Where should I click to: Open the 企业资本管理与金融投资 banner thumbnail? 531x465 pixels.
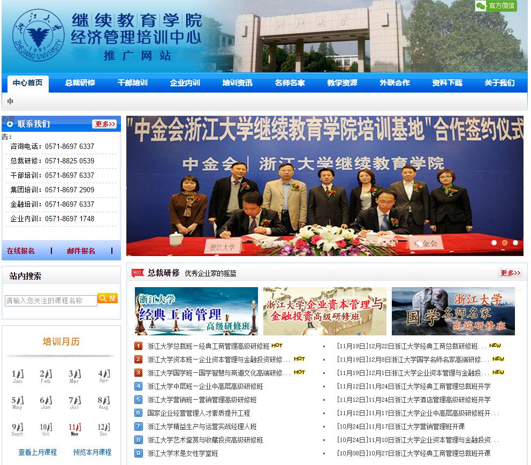pyautogui.click(x=325, y=311)
